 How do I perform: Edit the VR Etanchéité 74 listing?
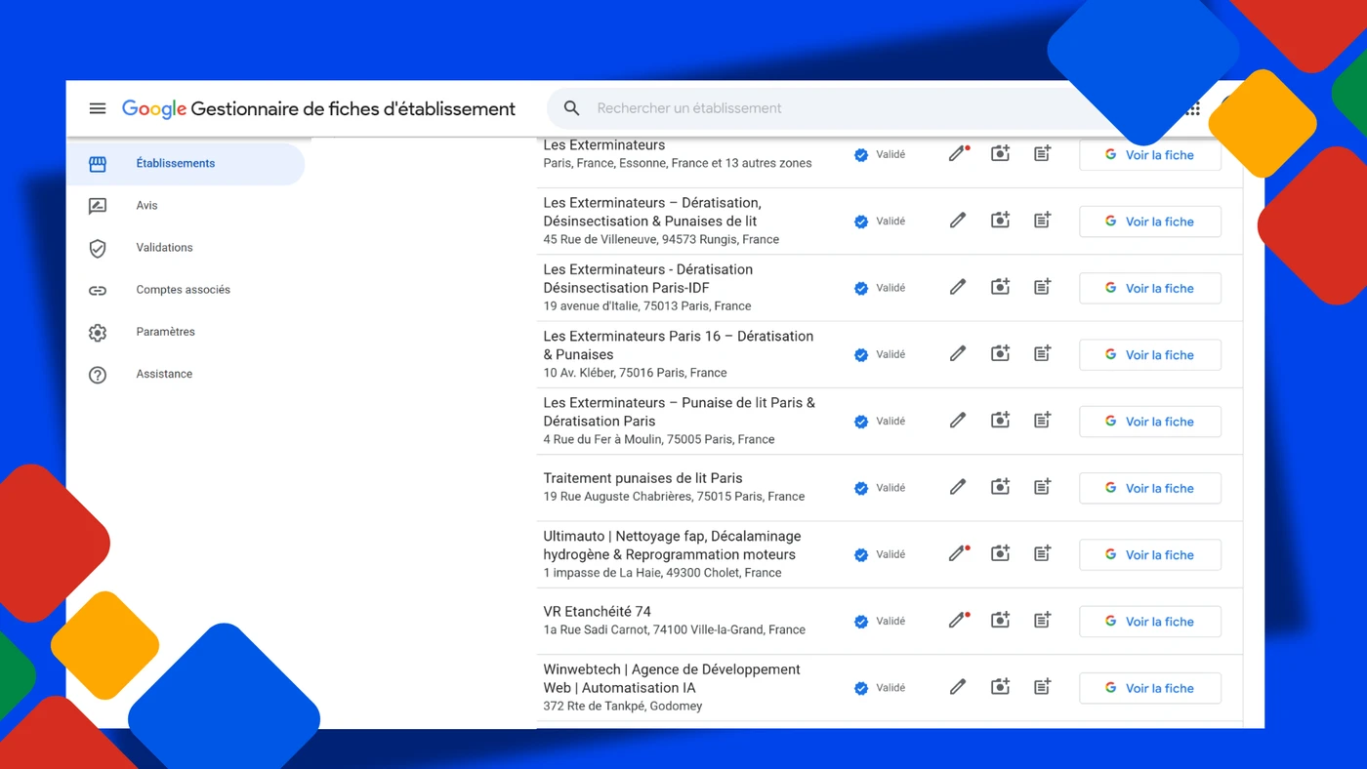[x=959, y=620]
